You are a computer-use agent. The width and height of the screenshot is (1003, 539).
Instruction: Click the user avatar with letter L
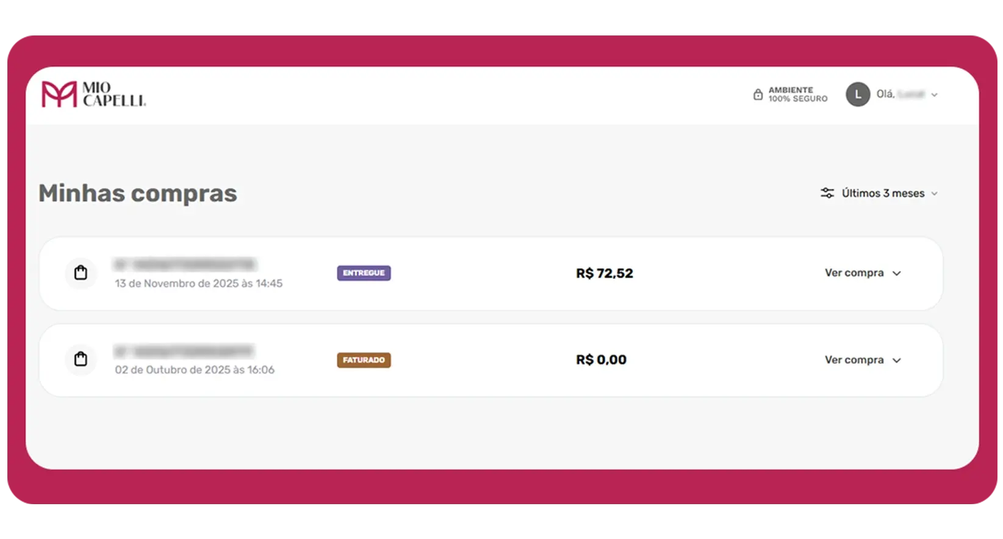click(x=857, y=95)
